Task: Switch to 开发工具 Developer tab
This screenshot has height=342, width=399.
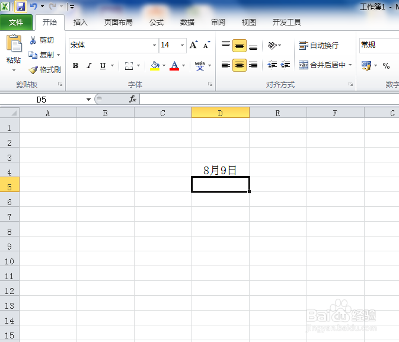Action: (x=287, y=23)
